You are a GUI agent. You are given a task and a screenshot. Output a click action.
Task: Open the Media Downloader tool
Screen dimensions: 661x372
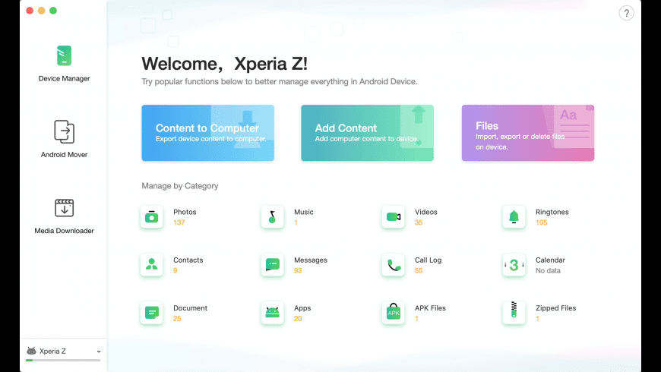tap(64, 216)
